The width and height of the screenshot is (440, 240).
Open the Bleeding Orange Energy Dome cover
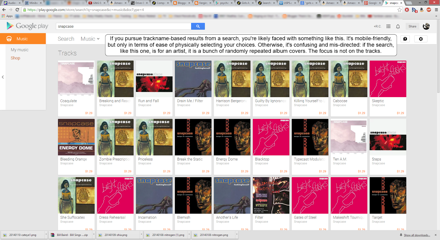[x=76, y=137]
